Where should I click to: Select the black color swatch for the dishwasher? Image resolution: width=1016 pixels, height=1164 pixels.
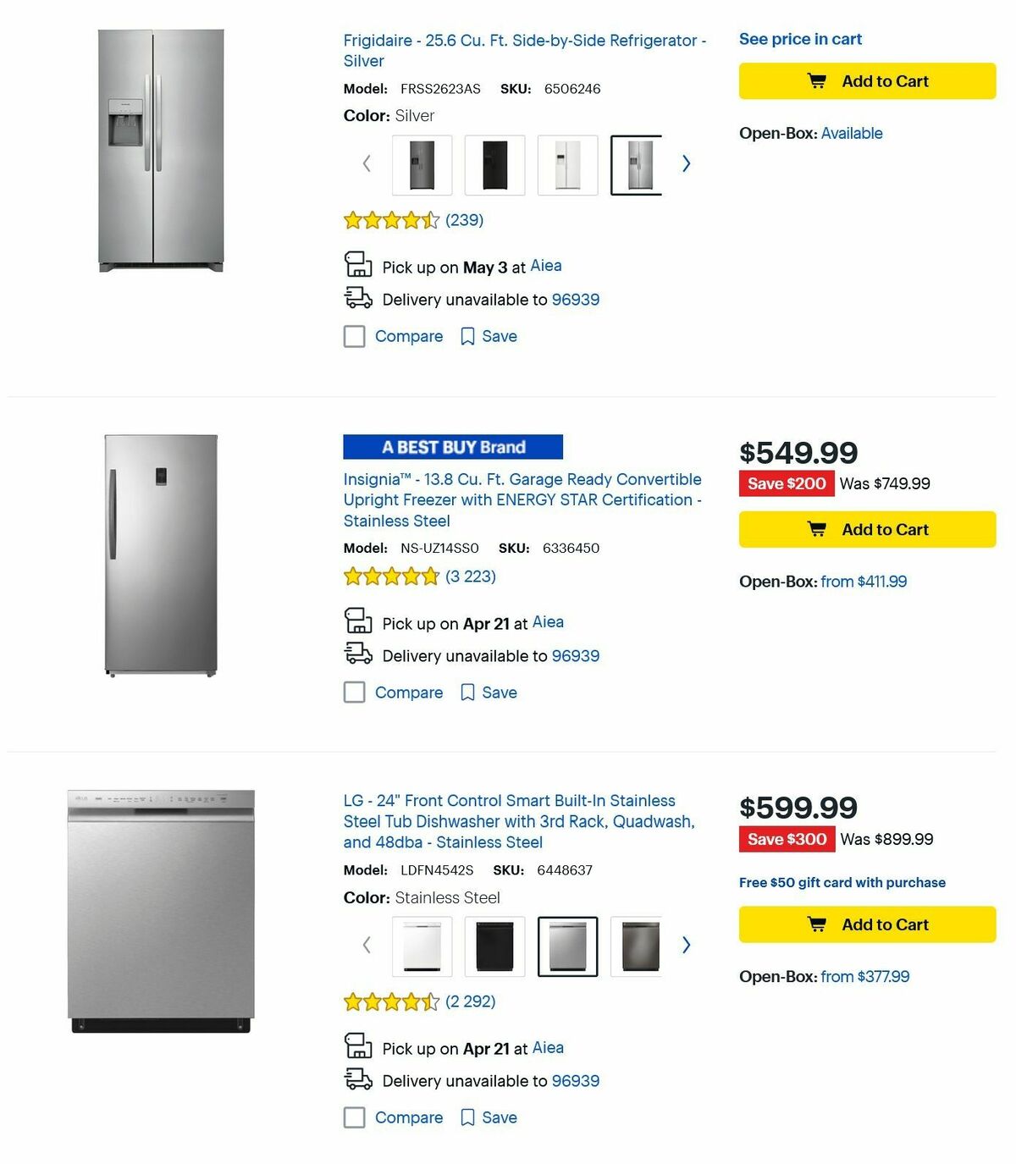494,946
